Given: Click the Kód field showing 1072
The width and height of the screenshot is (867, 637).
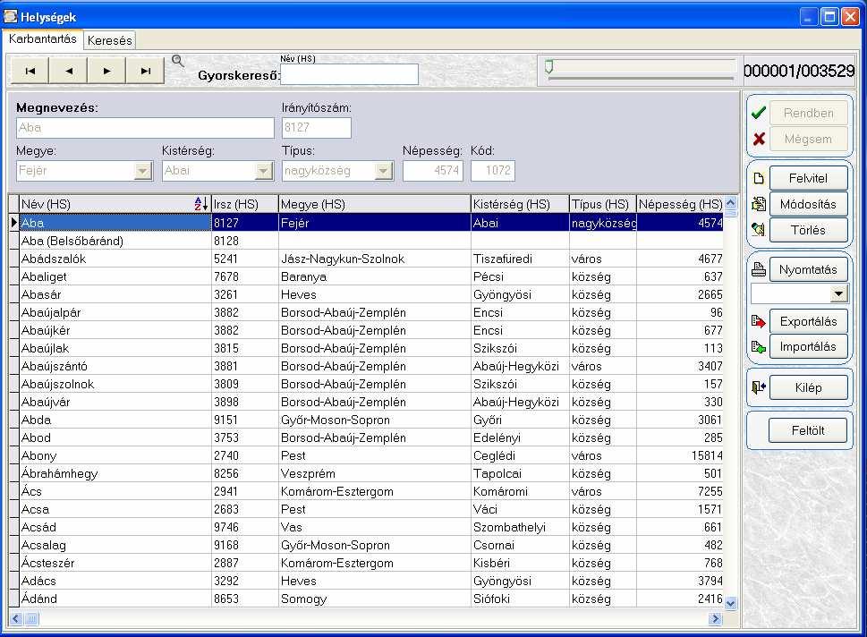Looking at the screenshot, I should click(493, 170).
